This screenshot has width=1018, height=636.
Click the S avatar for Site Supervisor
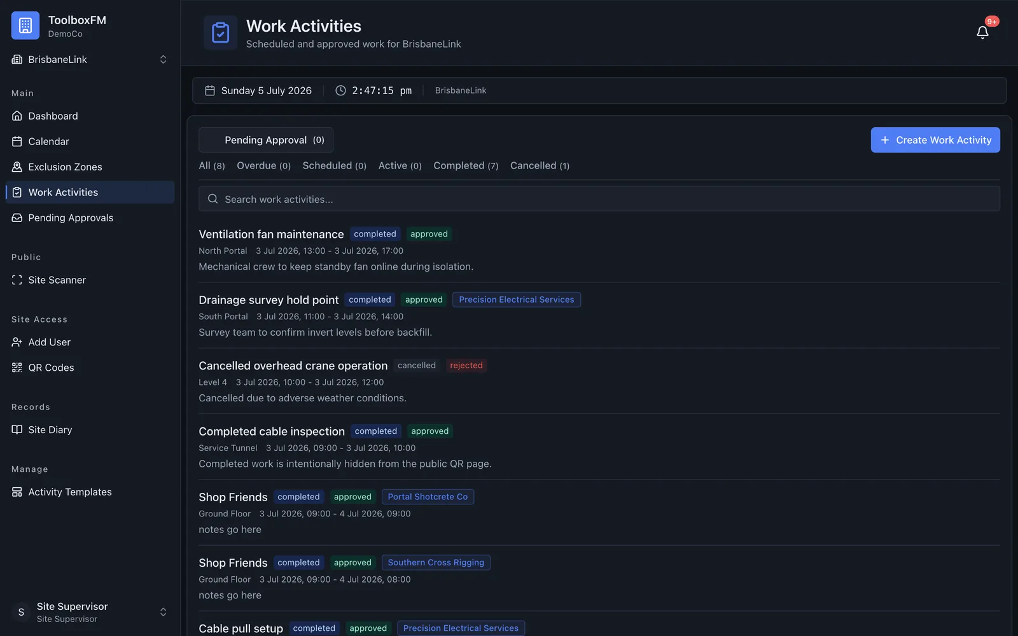point(21,612)
